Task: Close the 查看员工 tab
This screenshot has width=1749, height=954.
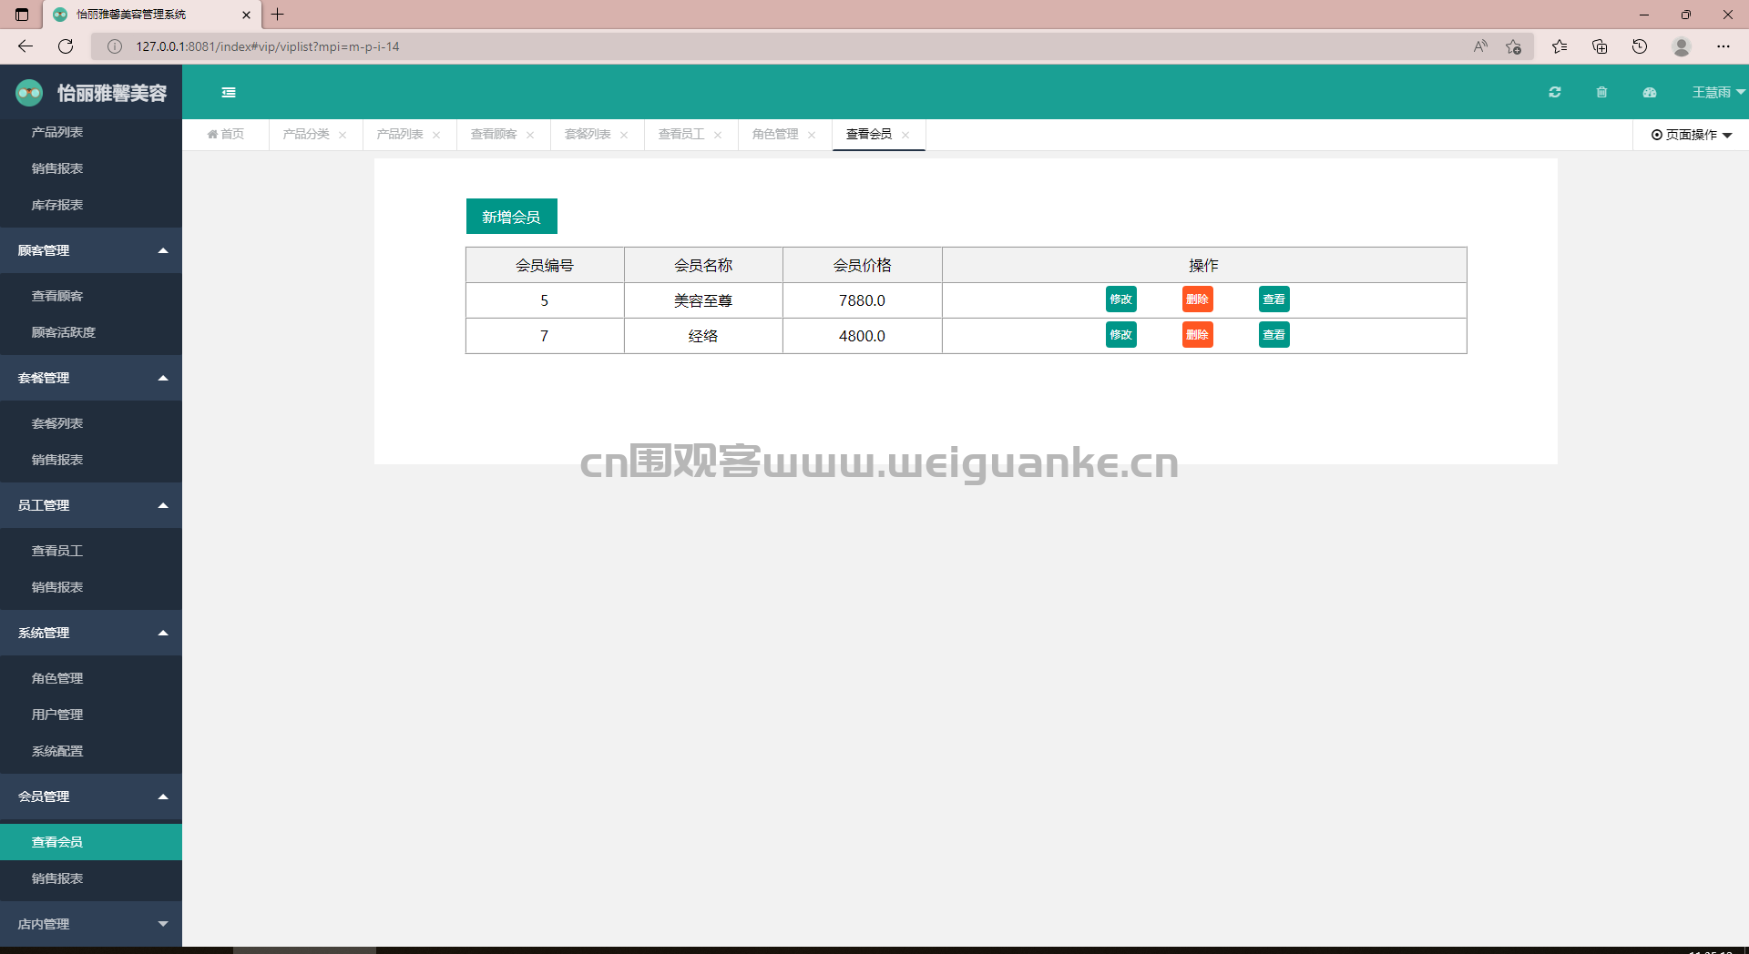Action: [x=718, y=135]
